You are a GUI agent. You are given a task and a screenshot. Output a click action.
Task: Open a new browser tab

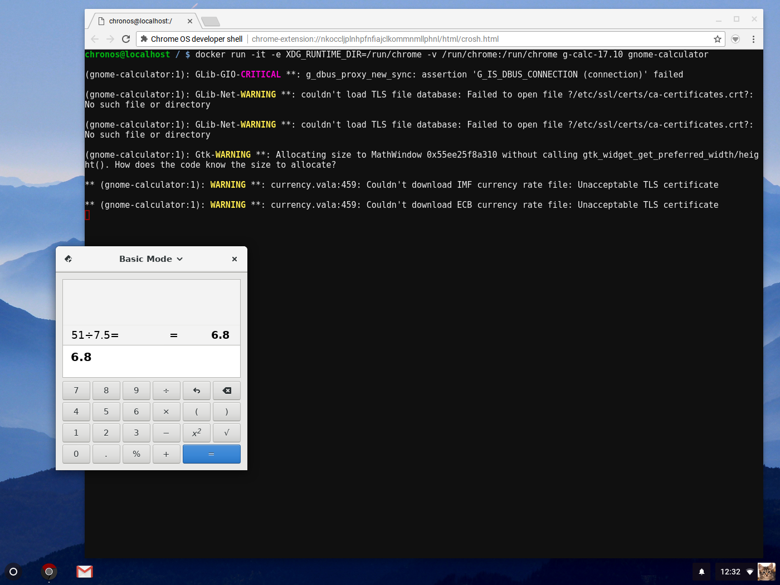point(211,22)
